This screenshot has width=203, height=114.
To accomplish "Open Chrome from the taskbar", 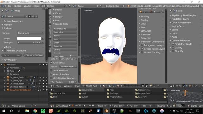I will tap(35, 111).
